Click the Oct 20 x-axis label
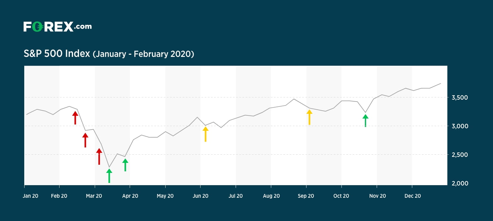 click(x=341, y=196)
